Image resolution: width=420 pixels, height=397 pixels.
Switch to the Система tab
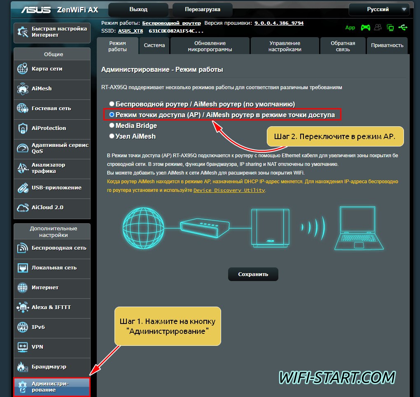154,46
